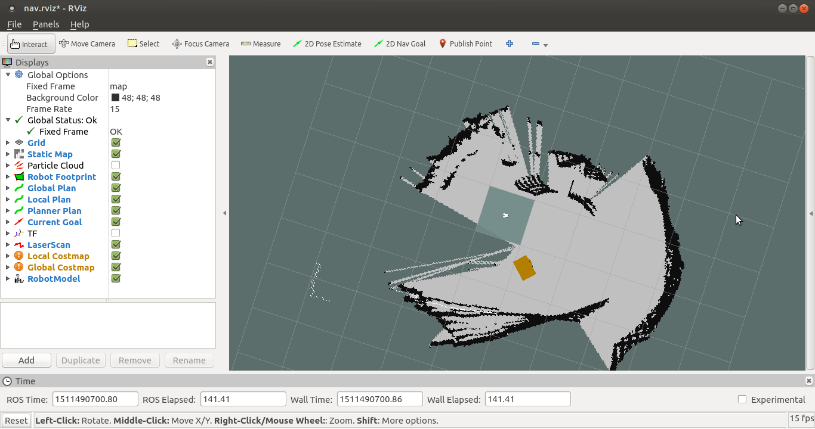Collapse the Global Status node
The height and width of the screenshot is (429, 815).
(x=8, y=120)
